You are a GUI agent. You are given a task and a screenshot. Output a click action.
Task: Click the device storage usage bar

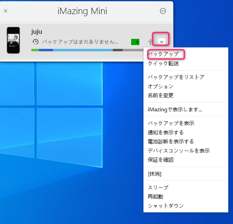tap(87, 50)
